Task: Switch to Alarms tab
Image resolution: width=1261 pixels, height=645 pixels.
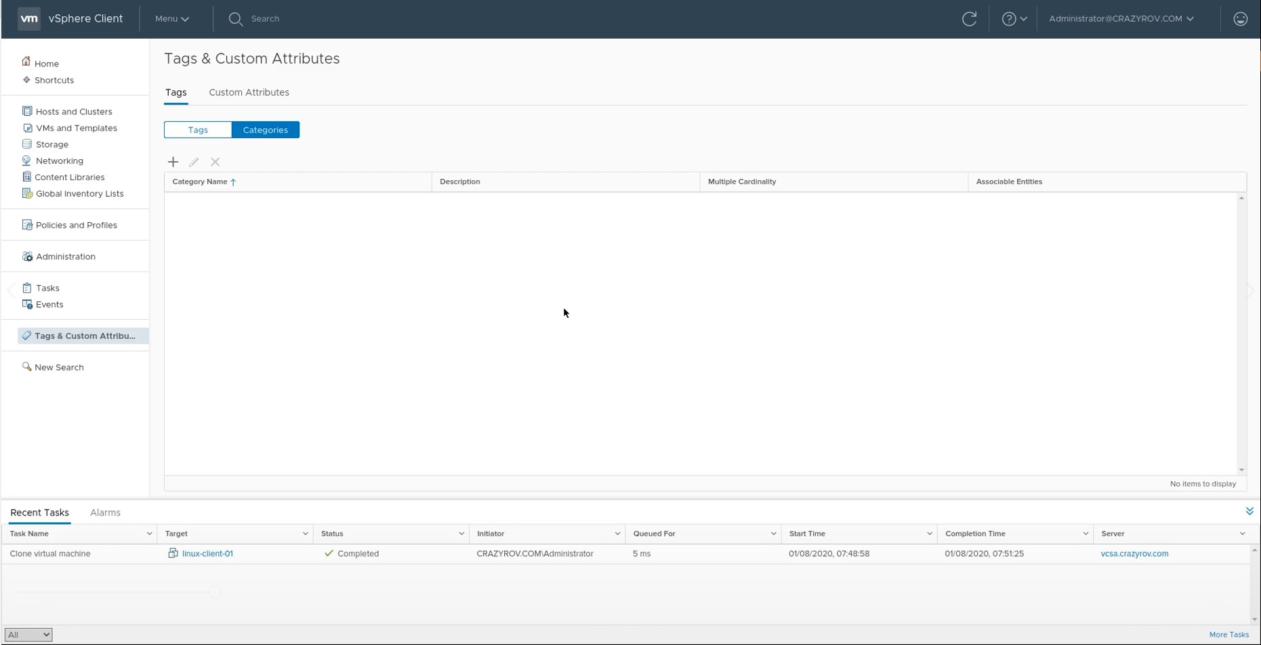Action: tap(106, 513)
